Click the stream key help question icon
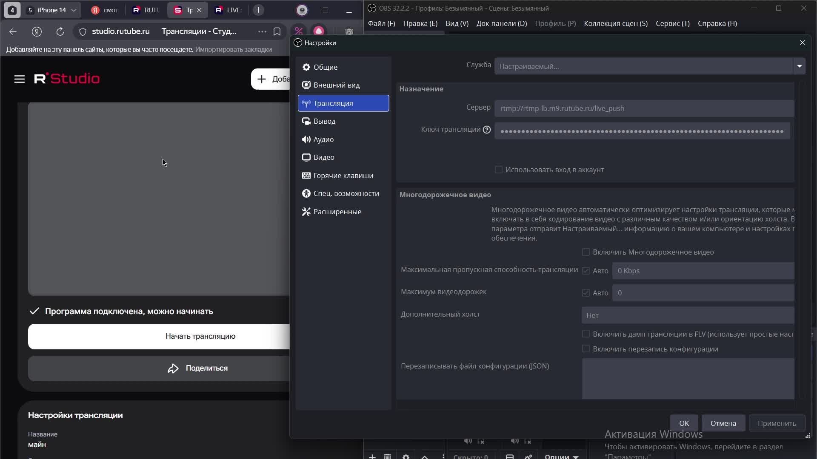817x459 pixels. [487, 130]
